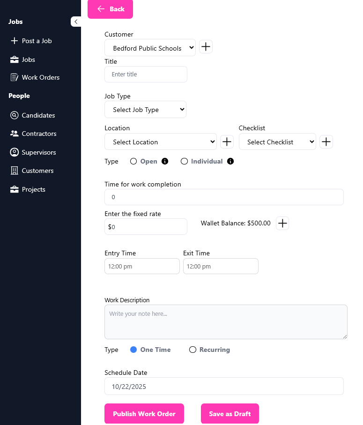Add a new customer with plus button
This screenshot has width=363, height=425.
[x=206, y=47]
